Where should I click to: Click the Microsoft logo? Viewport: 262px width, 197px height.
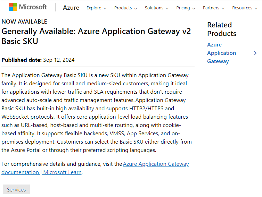click(x=28, y=7)
